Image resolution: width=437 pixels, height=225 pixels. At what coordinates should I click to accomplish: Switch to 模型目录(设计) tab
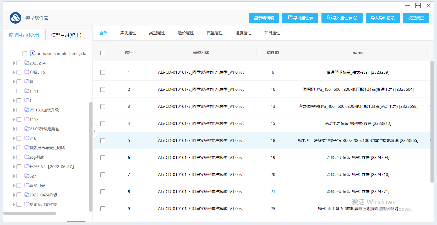(24, 35)
